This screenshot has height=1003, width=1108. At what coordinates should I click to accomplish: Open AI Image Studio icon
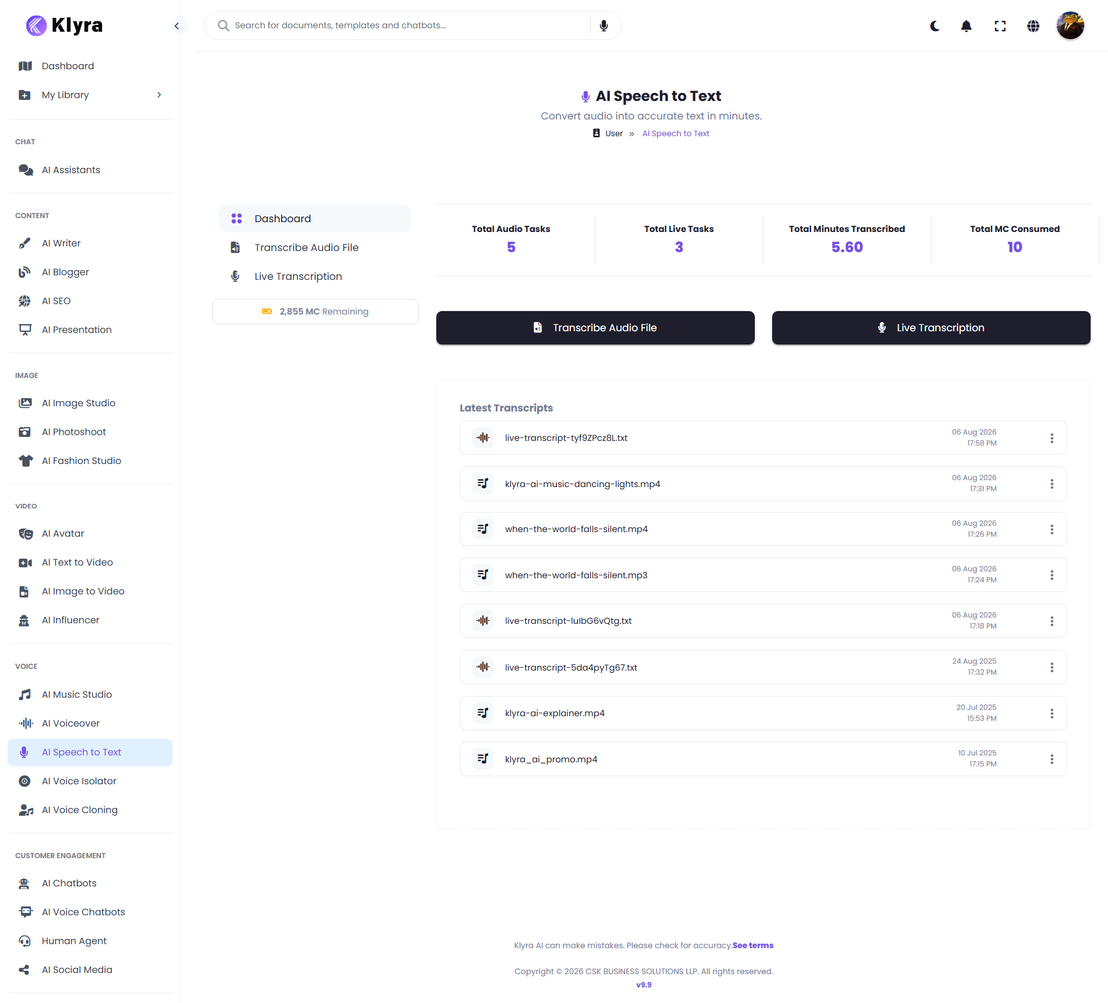25,403
